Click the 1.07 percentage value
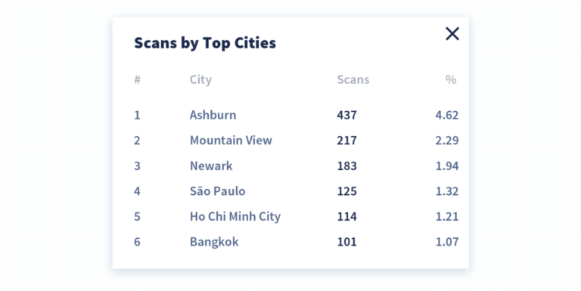Viewport: 581px width, 291px height. click(447, 242)
